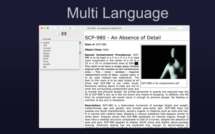This screenshot has width=215, height=134.
Task: Click the 'Special Containment Procedures:' label
Action: 108,55
